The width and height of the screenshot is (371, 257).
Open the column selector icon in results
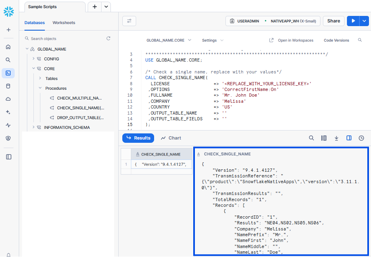(x=324, y=138)
